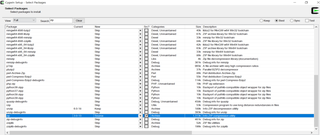Viewport: 320px width, 135px height.
Task: Enable the Test checkbox
Action: point(307,21)
